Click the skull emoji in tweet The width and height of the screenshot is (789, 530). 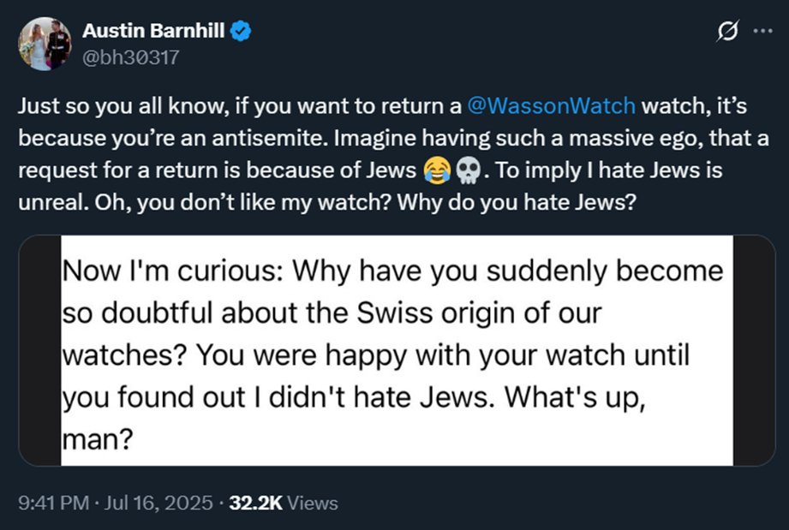[x=468, y=171]
